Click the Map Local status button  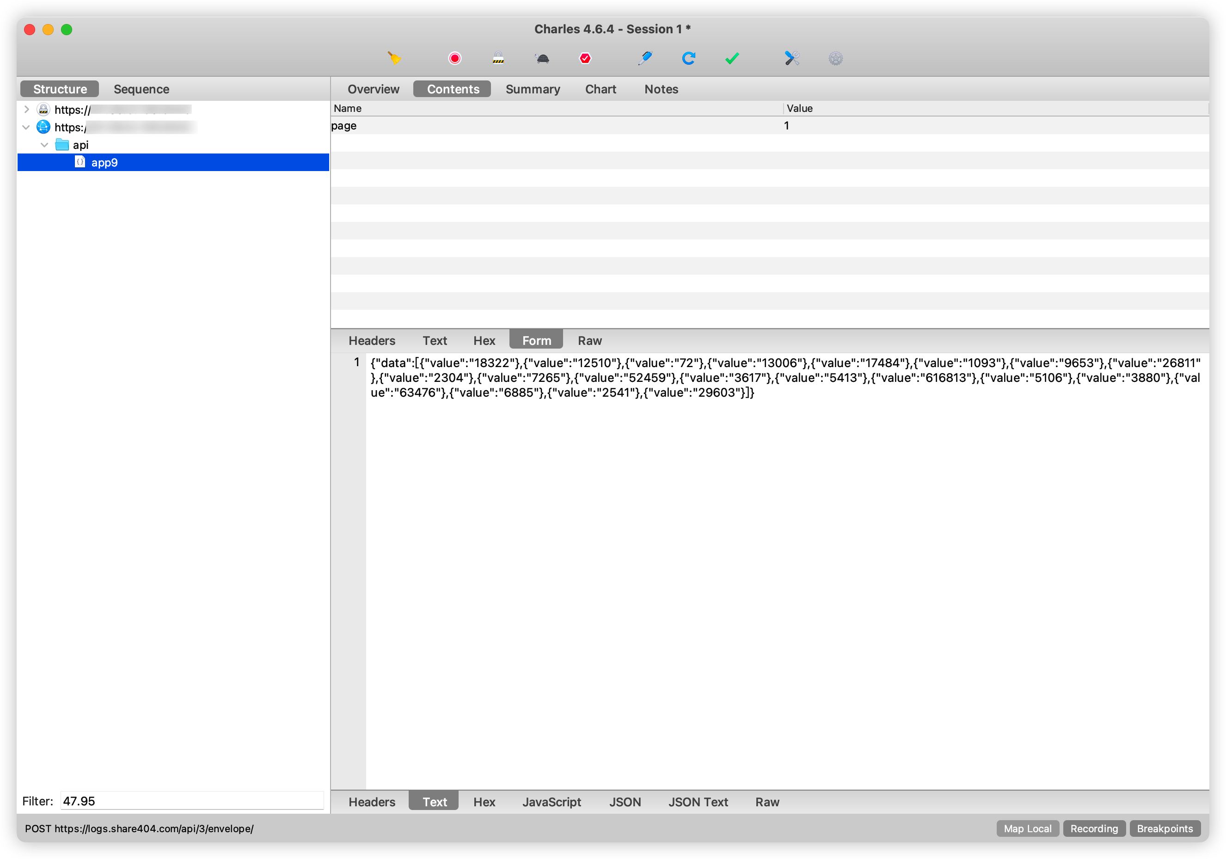click(x=1027, y=828)
